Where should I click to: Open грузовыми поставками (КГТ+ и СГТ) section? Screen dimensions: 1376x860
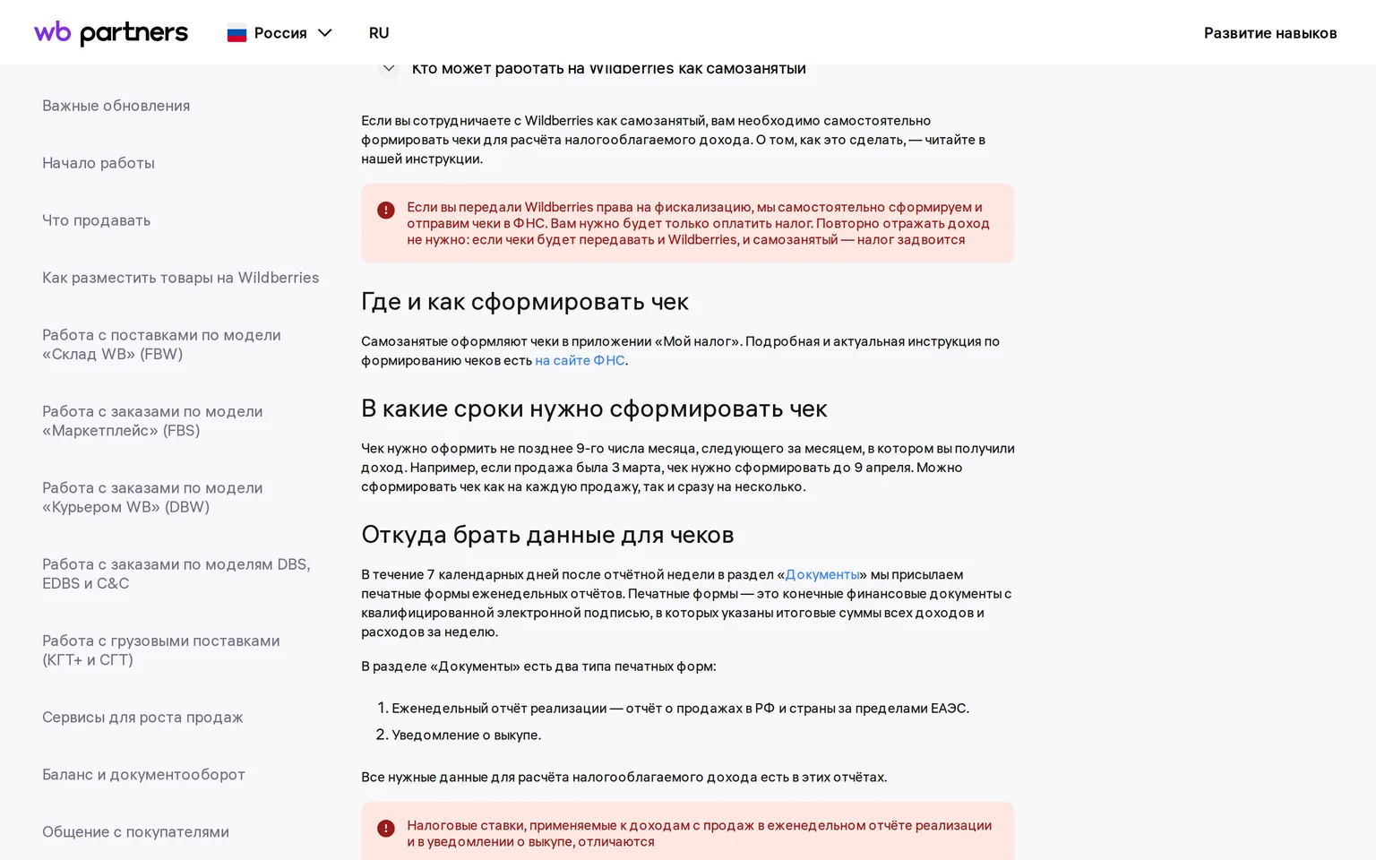160,650
